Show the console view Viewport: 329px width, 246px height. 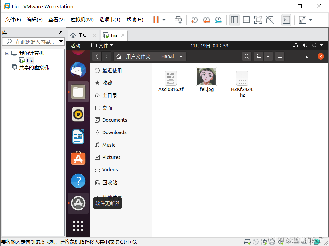[x=286, y=20]
